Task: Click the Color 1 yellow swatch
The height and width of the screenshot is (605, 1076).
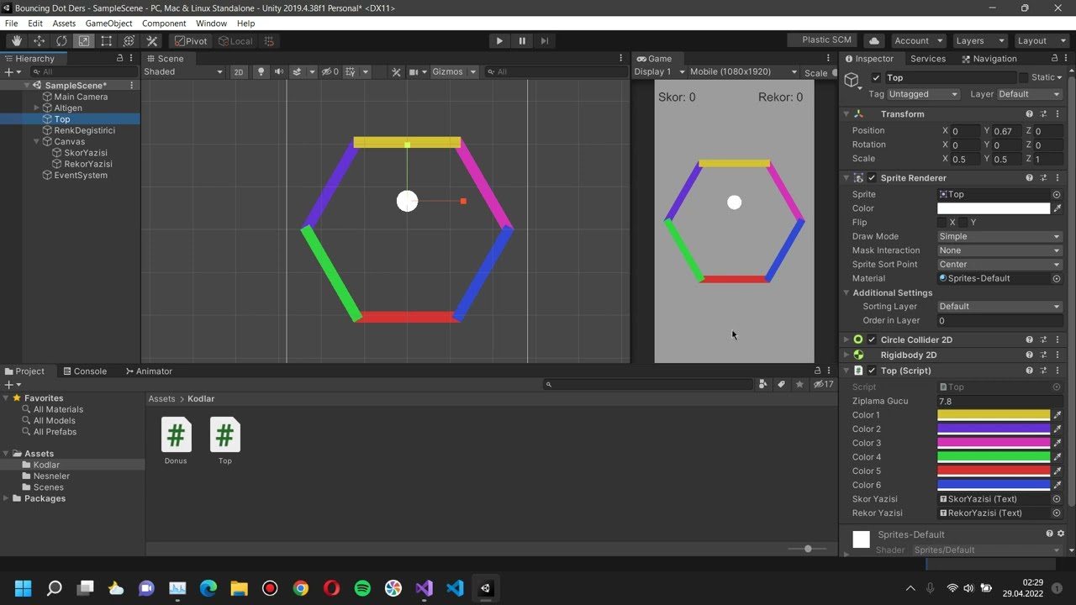Action: (994, 415)
